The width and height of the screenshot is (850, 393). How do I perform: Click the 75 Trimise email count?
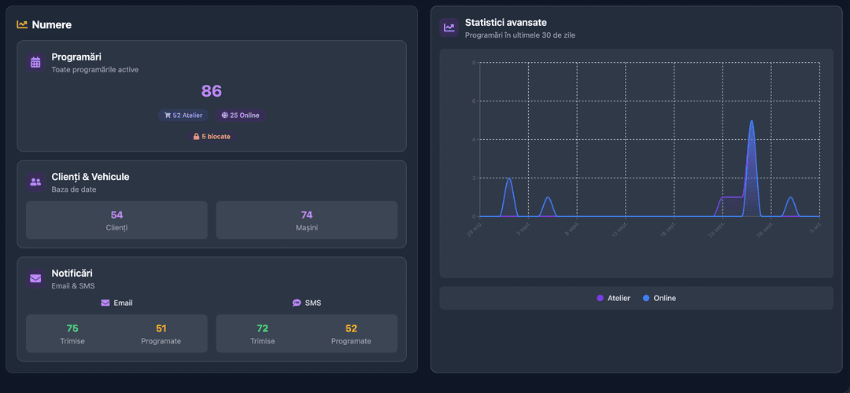coord(72,329)
